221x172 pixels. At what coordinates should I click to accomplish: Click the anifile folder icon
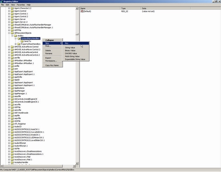[x=12, y=66]
